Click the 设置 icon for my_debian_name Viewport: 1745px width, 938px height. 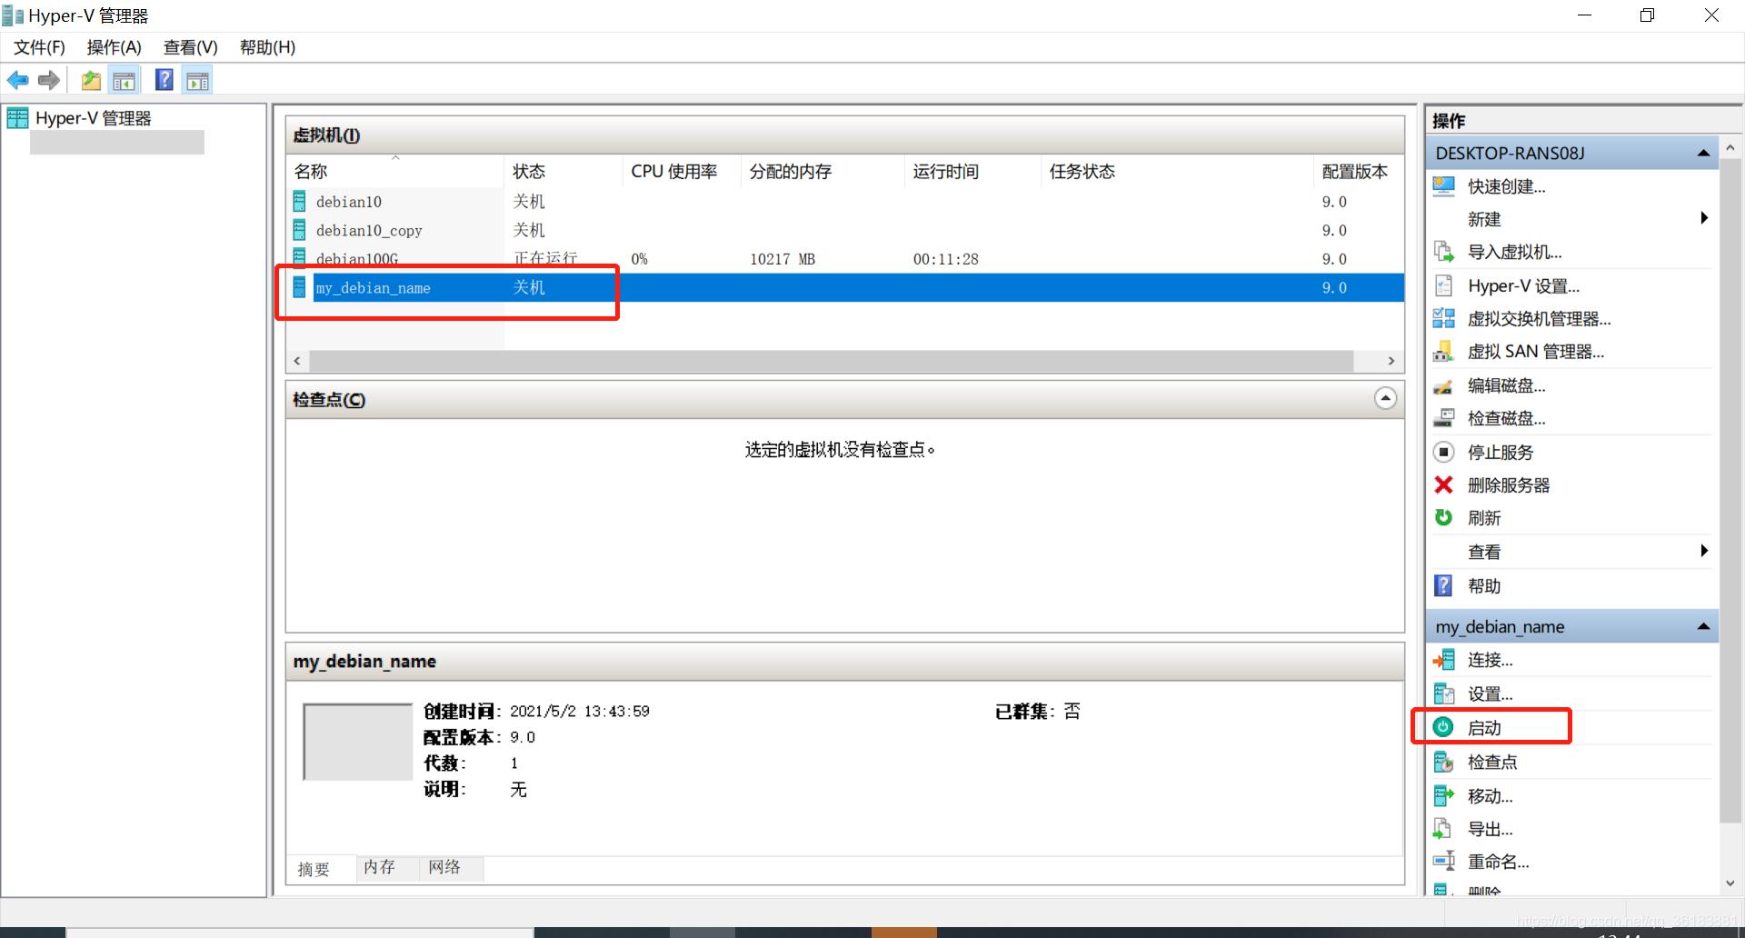click(x=1443, y=694)
